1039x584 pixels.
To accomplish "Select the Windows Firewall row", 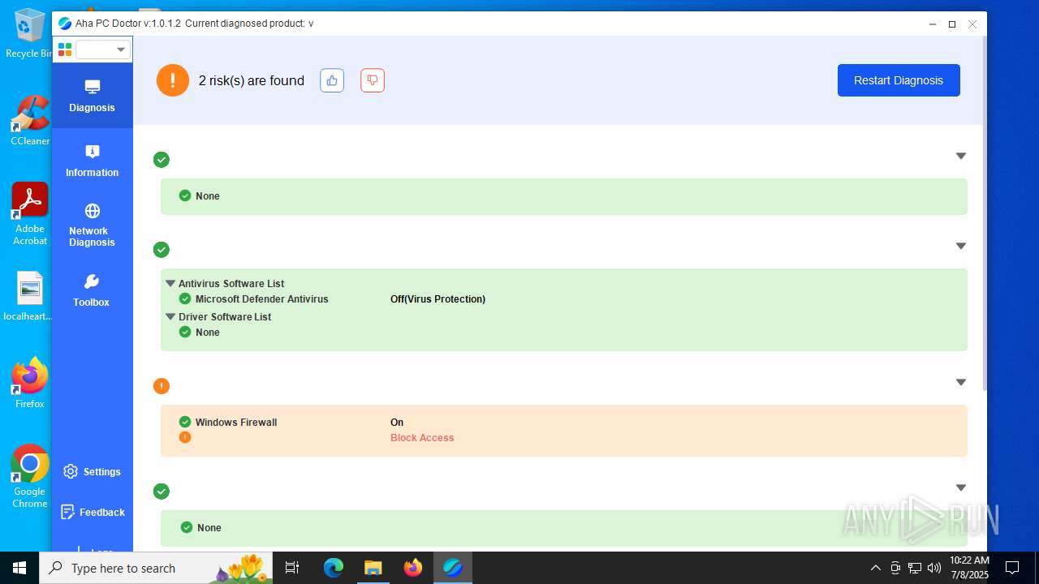I will coord(564,423).
